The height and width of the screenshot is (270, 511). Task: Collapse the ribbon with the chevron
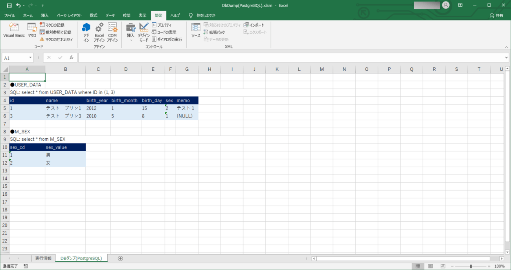click(506, 47)
